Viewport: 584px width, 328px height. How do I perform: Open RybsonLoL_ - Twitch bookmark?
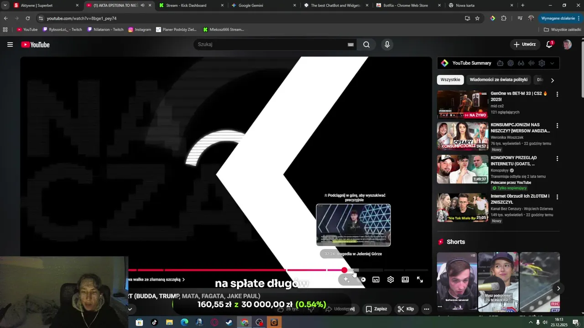62,30
